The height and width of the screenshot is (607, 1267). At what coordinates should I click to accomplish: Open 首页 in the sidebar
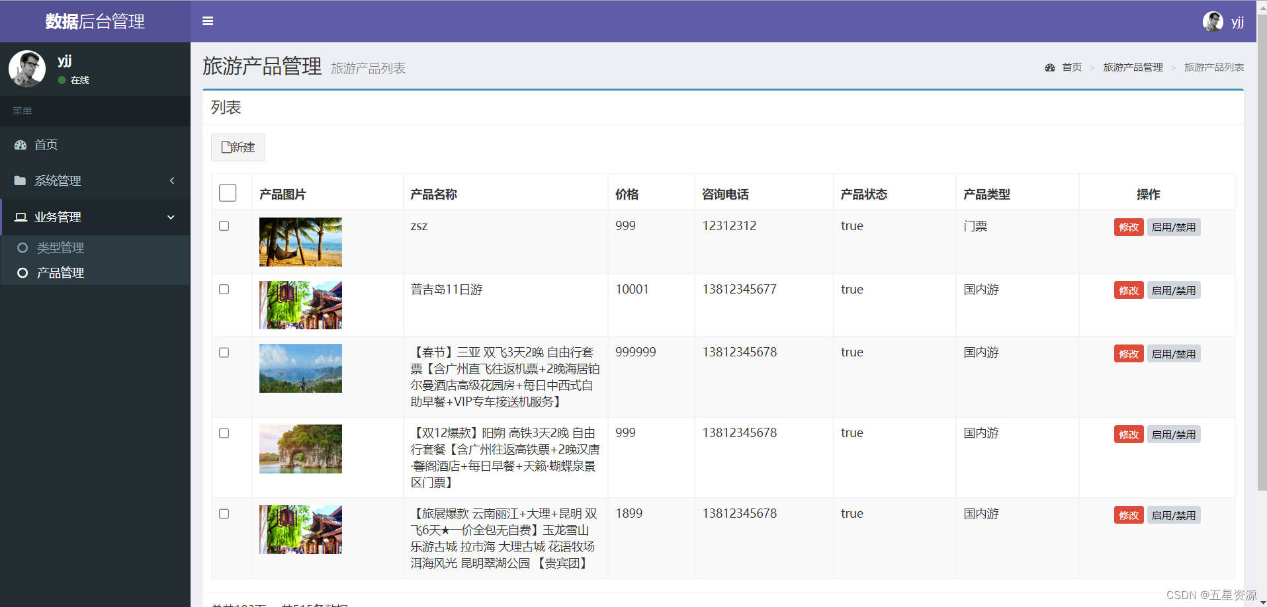click(95, 145)
